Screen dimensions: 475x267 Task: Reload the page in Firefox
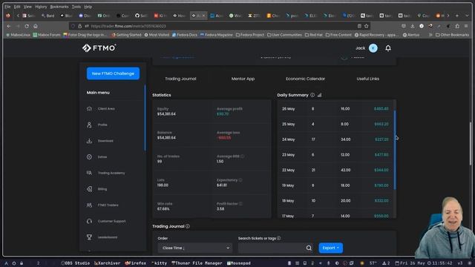pyautogui.click(x=27, y=26)
